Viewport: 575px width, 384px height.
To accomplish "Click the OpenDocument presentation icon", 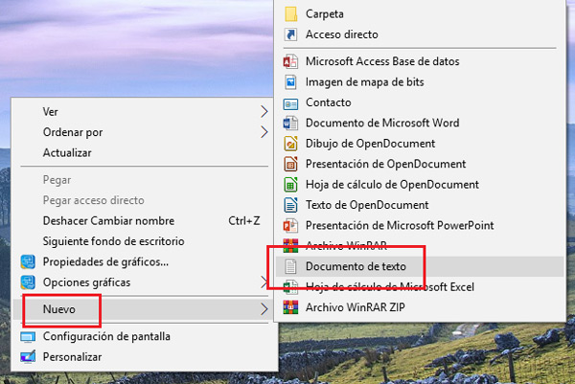I will pos(290,164).
